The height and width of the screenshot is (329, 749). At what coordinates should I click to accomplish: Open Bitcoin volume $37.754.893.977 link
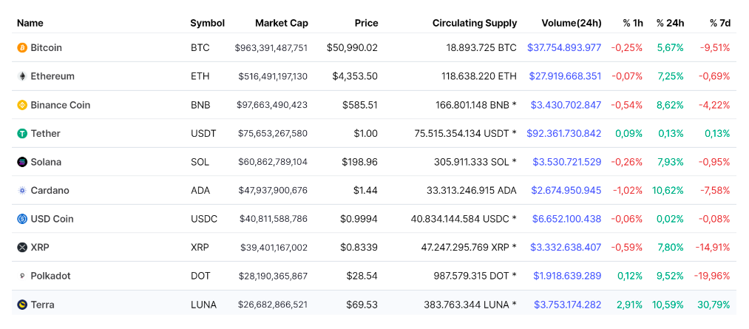click(x=564, y=48)
